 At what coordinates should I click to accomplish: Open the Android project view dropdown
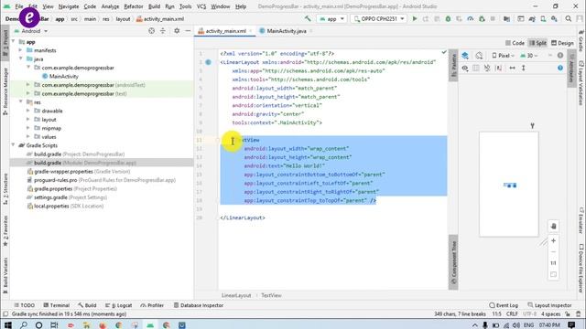pos(31,31)
